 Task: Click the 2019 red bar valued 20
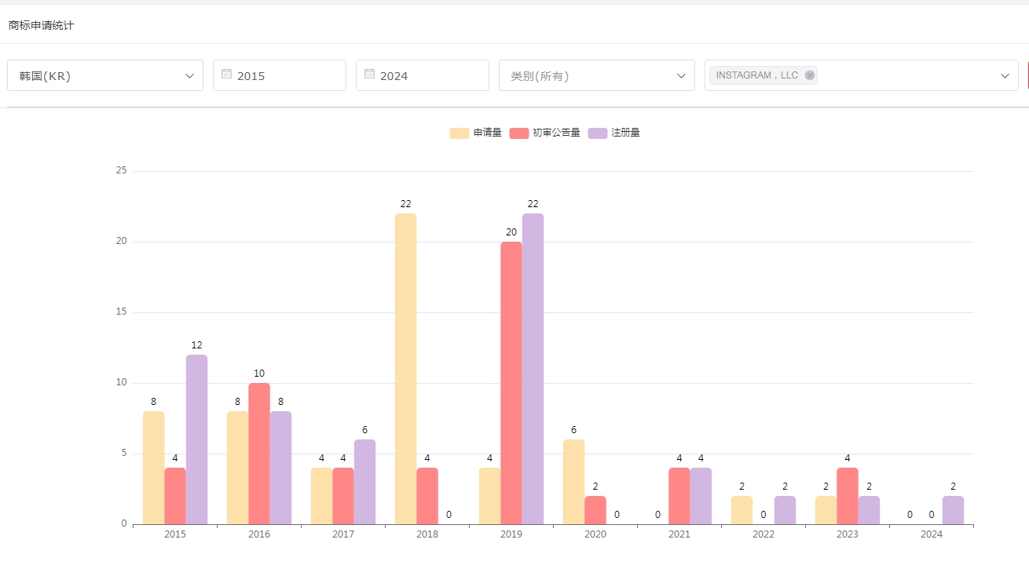point(511,383)
